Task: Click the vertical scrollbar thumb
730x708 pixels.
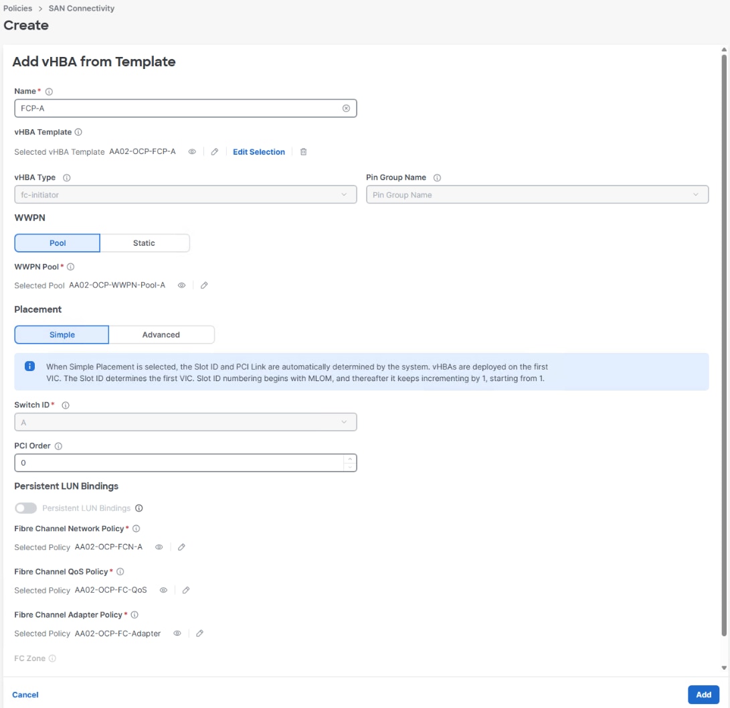Action: point(724,345)
